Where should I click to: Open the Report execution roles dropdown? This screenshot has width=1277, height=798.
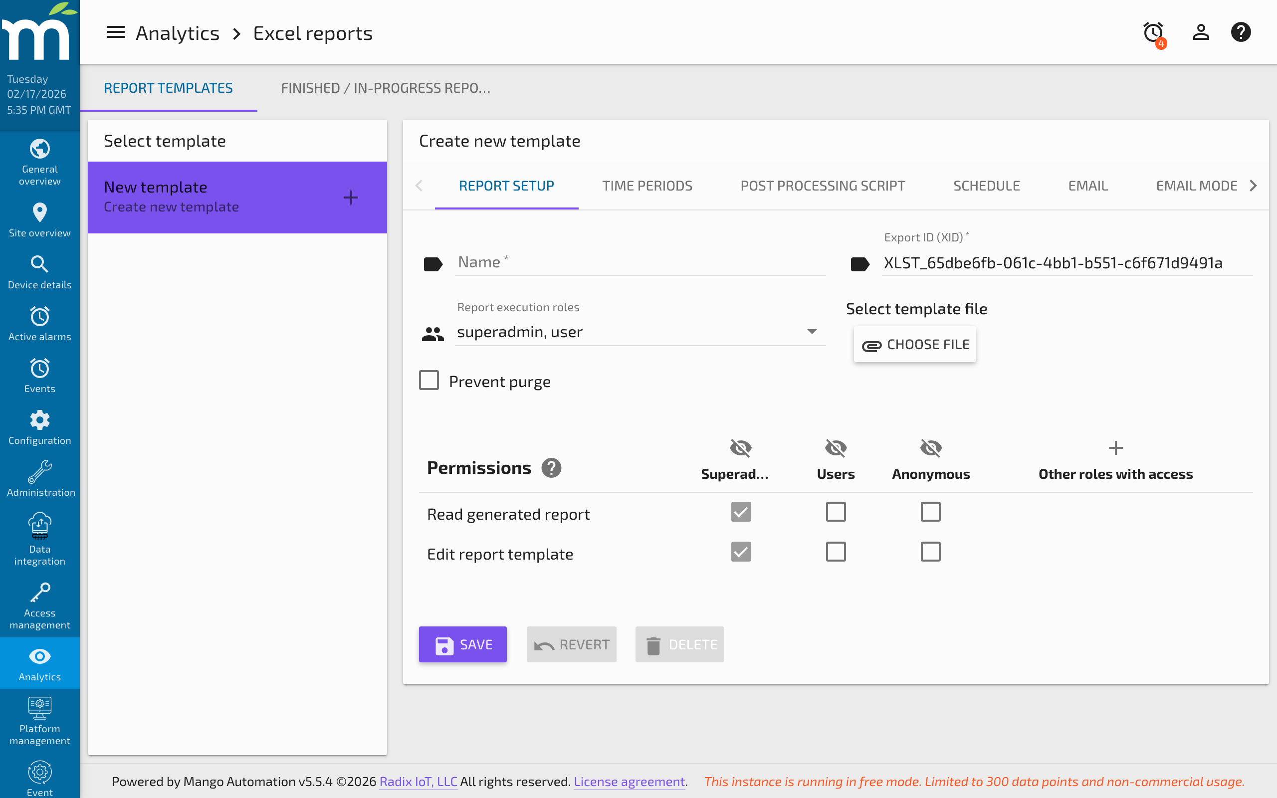[x=812, y=332]
